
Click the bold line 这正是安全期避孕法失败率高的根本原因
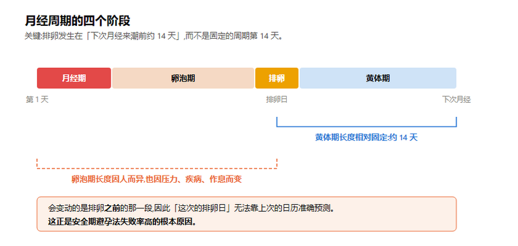point(122,221)
